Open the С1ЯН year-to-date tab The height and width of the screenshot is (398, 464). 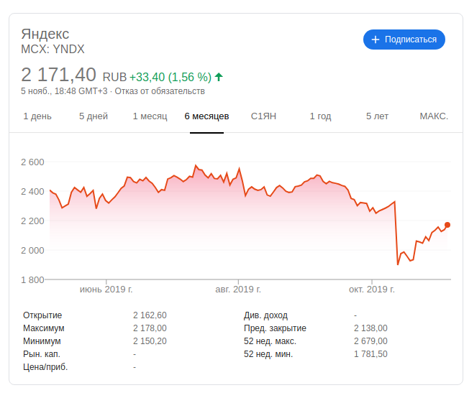tap(263, 116)
